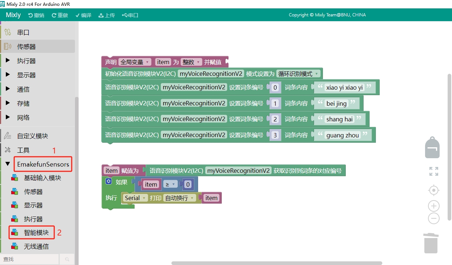Open the 串口 category in sidebar
The width and height of the screenshot is (452, 265).
pos(37,32)
